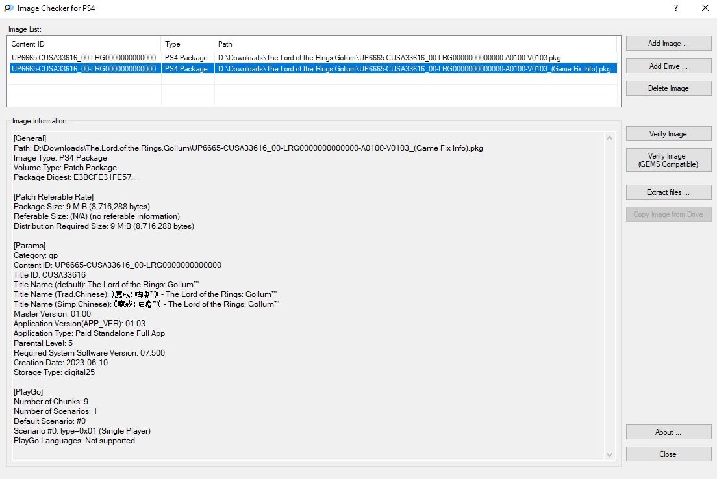Screen dimensions: 717x479
Task: Open the Extract files dialog
Action: [x=668, y=192]
